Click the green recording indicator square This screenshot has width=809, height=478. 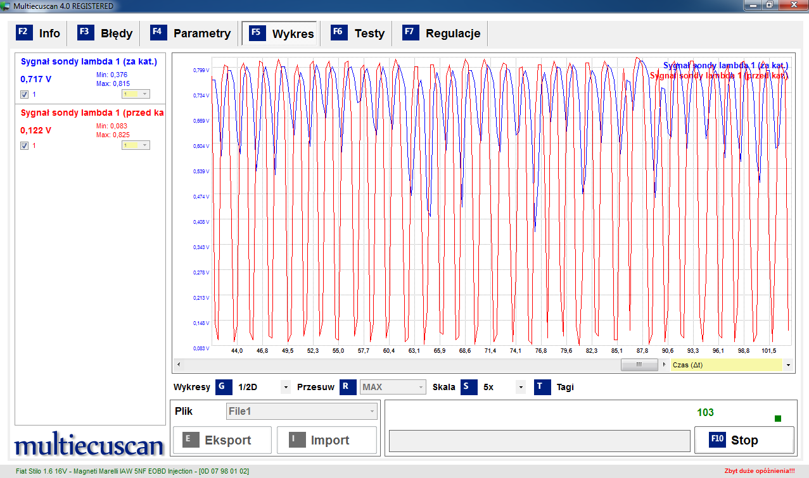[778, 419]
